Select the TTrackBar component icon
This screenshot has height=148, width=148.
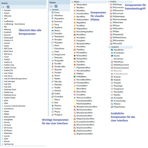[53, 73]
